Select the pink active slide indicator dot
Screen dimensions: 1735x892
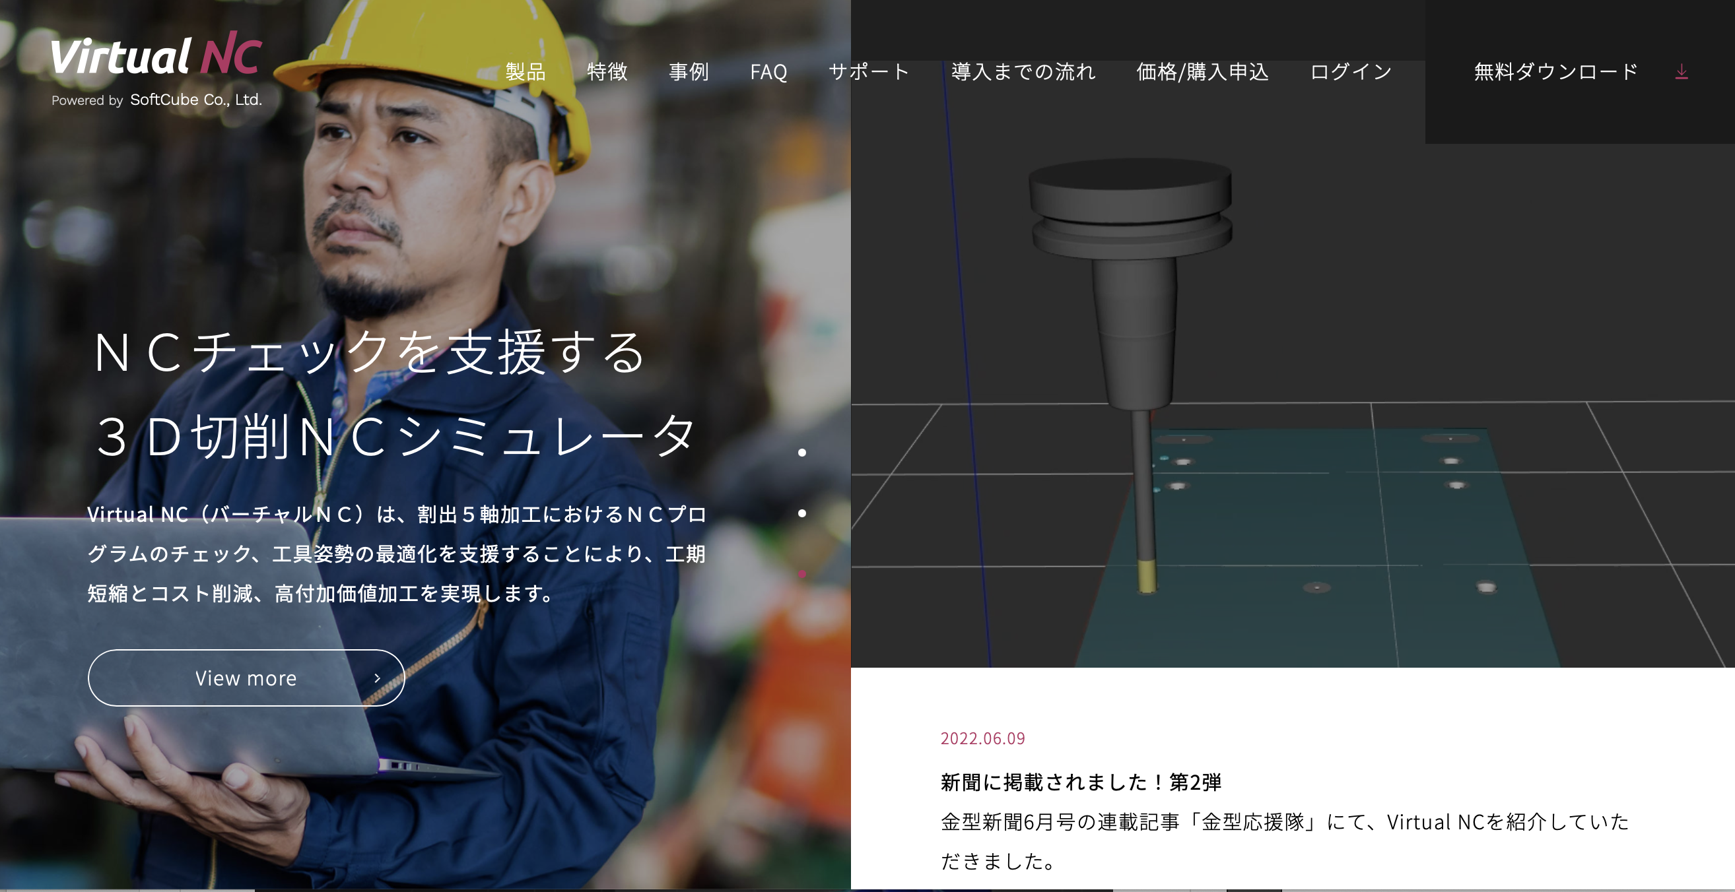pyautogui.click(x=801, y=573)
